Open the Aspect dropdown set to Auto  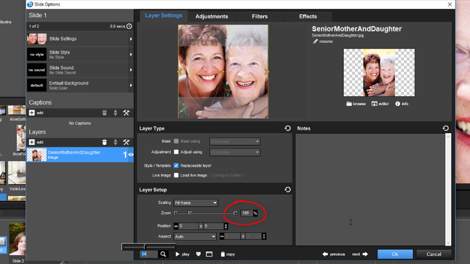(x=195, y=236)
